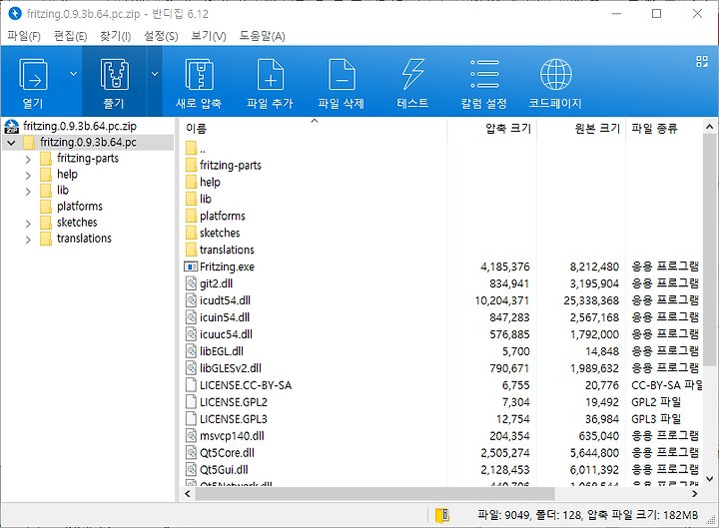Open the 코드페이지 globe icon
The height and width of the screenshot is (528, 719).
555,74
